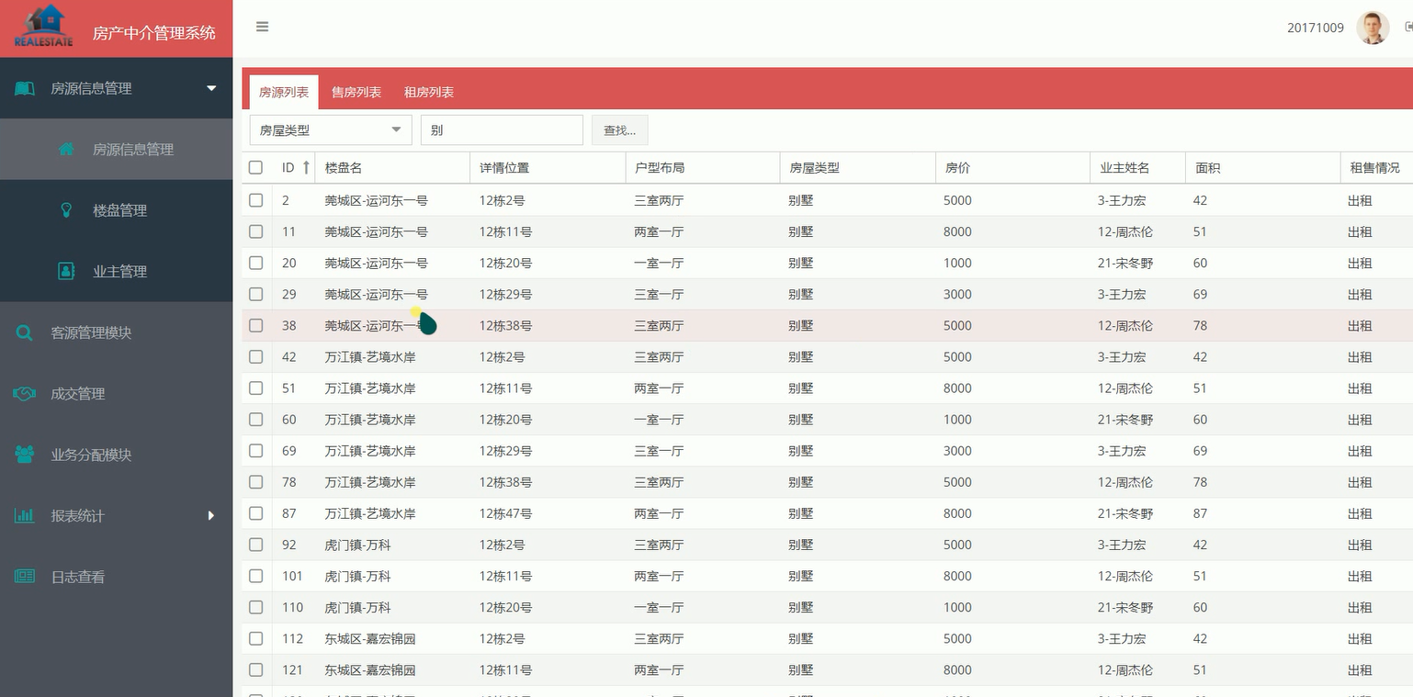This screenshot has width=1413, height=697.
Task: Switch to the 租房列表 tab
Action: (x=429, y=92)
